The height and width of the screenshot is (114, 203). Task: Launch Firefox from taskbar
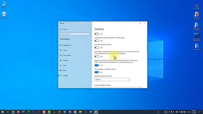(18, 112)
